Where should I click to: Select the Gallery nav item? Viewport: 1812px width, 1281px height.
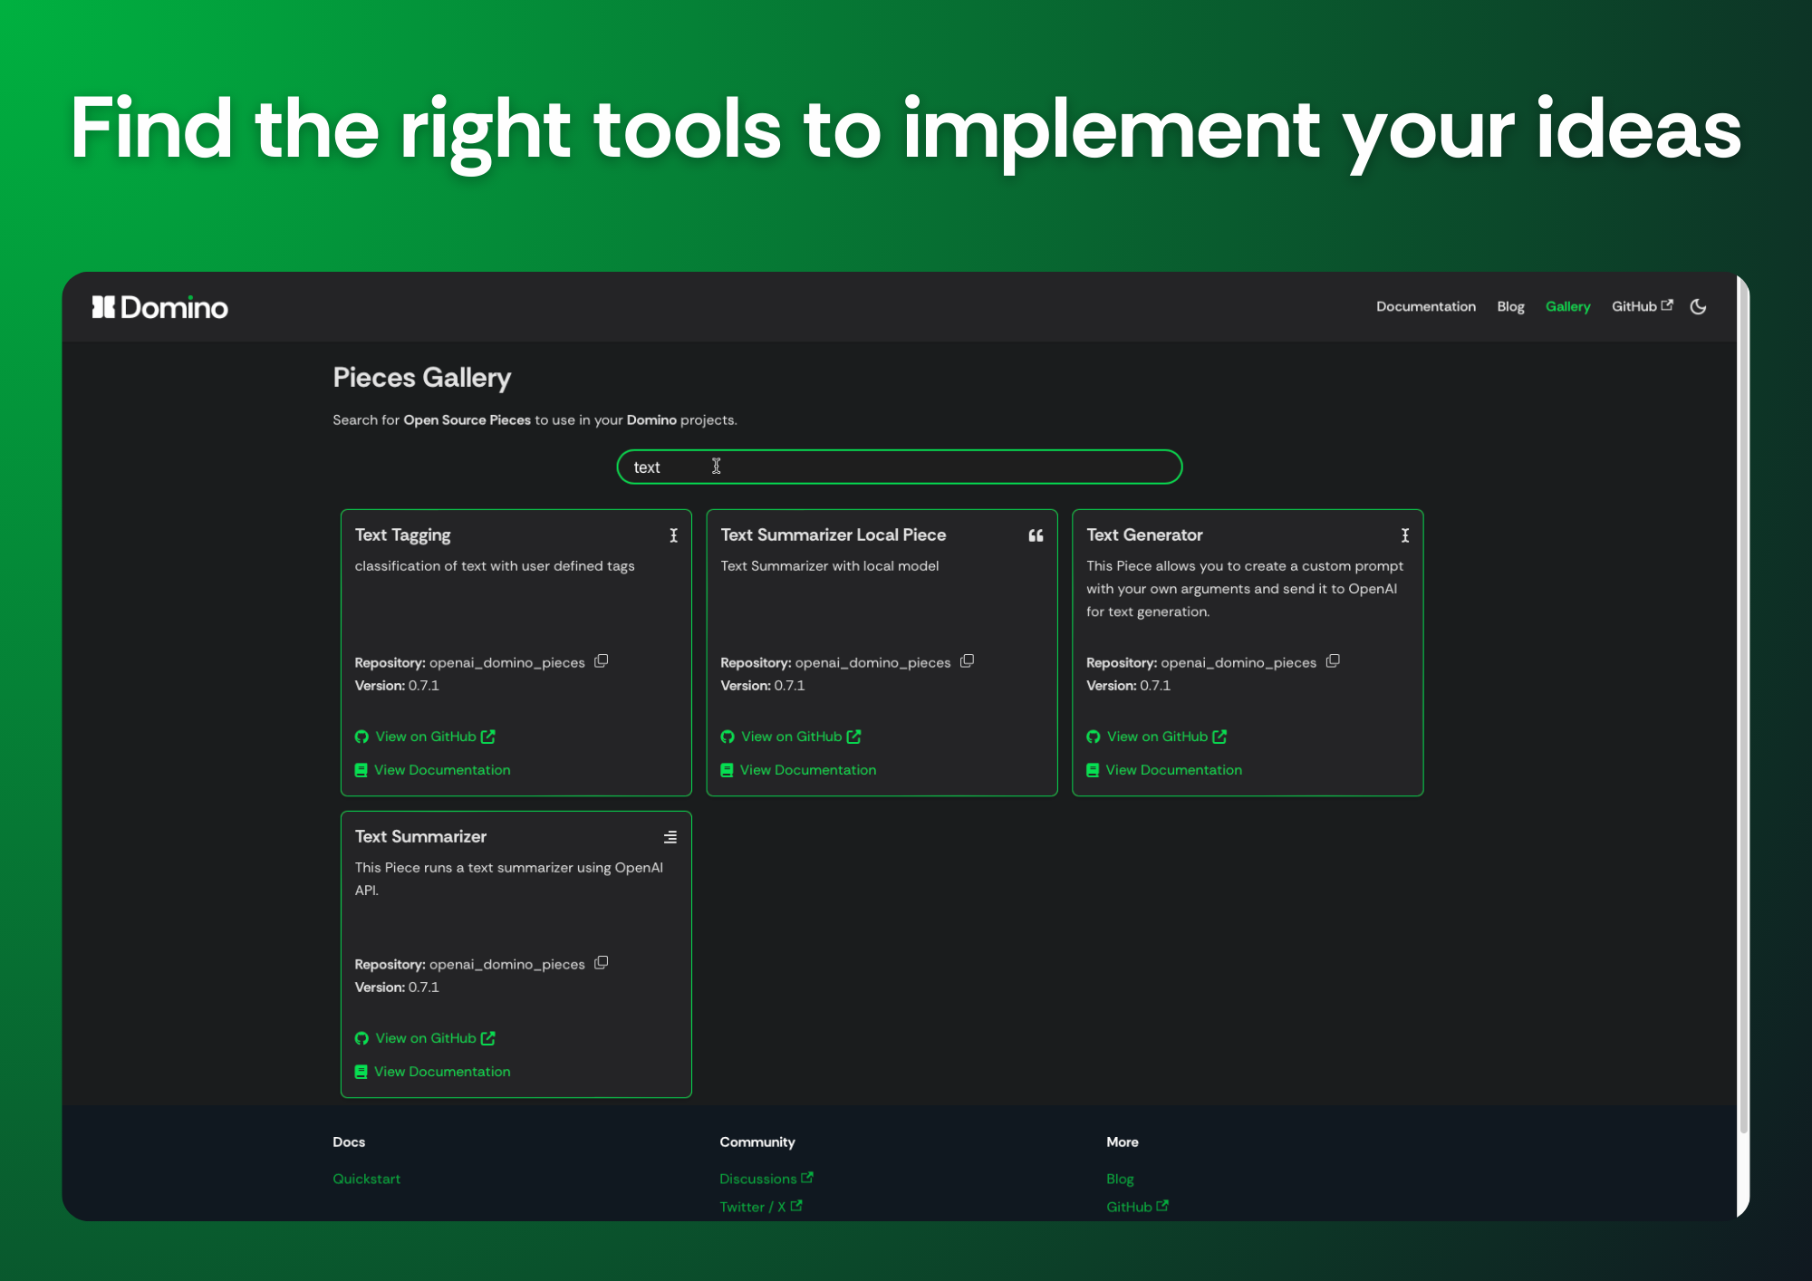[1567, 307]
